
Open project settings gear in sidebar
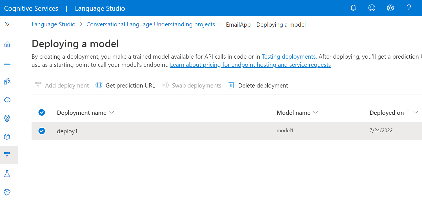coord(7,192)
